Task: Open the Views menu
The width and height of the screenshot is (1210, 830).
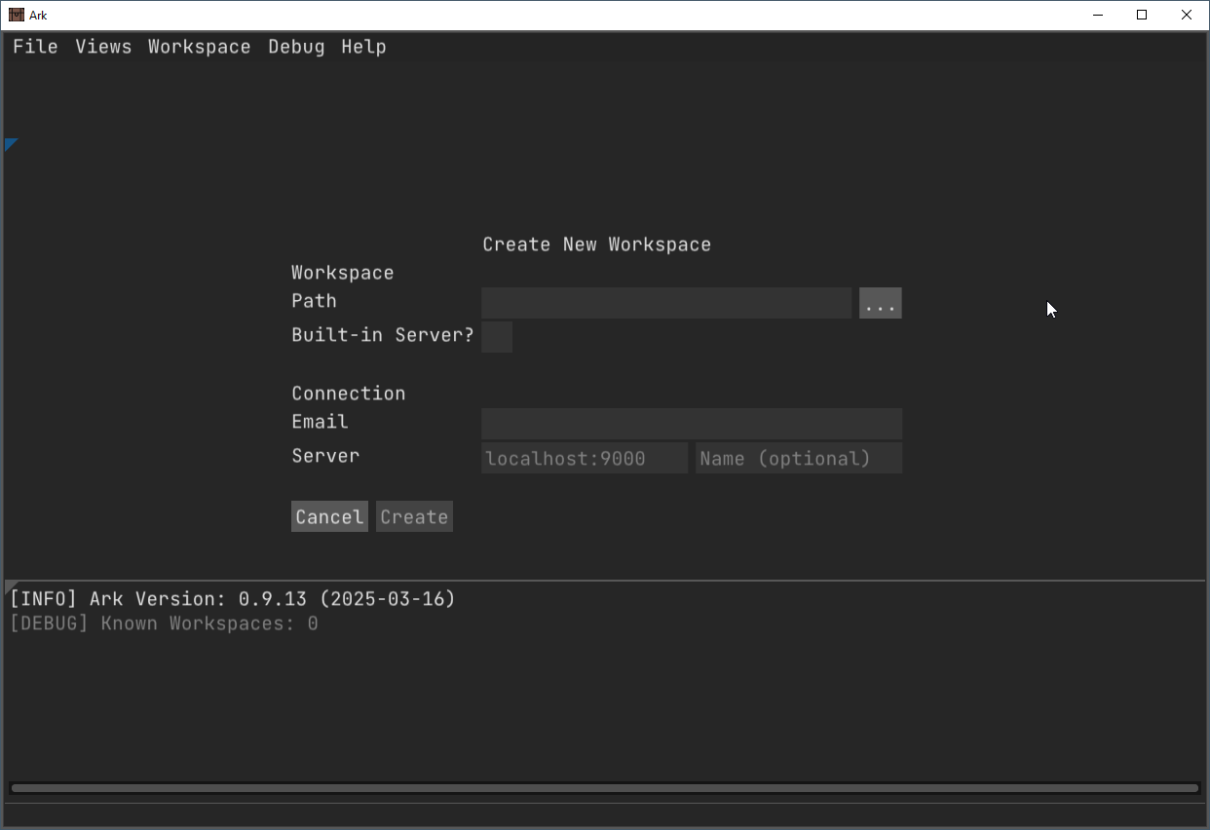Action: (x=103, y=47)
